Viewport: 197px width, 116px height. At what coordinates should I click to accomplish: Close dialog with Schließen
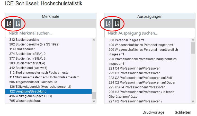point(183,112)
